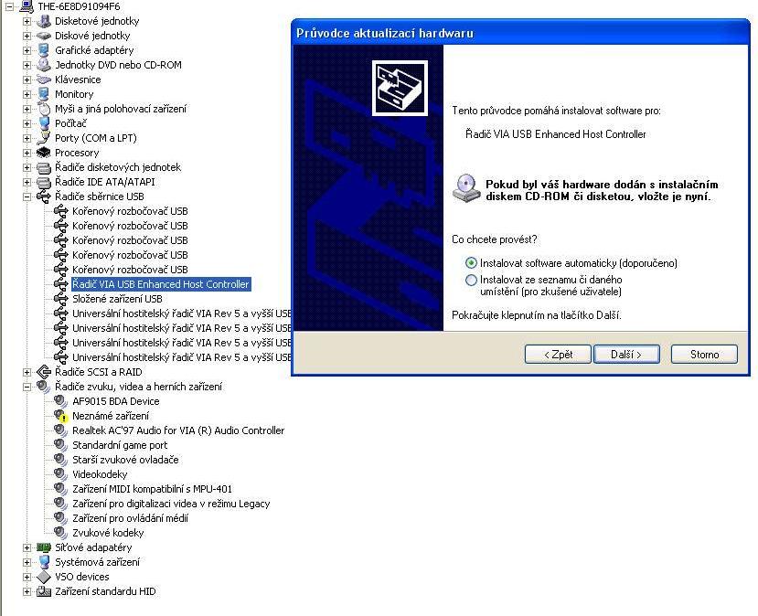This screenshot has width=758, height=616.
Task: Click the Složené zařízení USB icon
Action: pyautogui.click(x=61, y=299)
